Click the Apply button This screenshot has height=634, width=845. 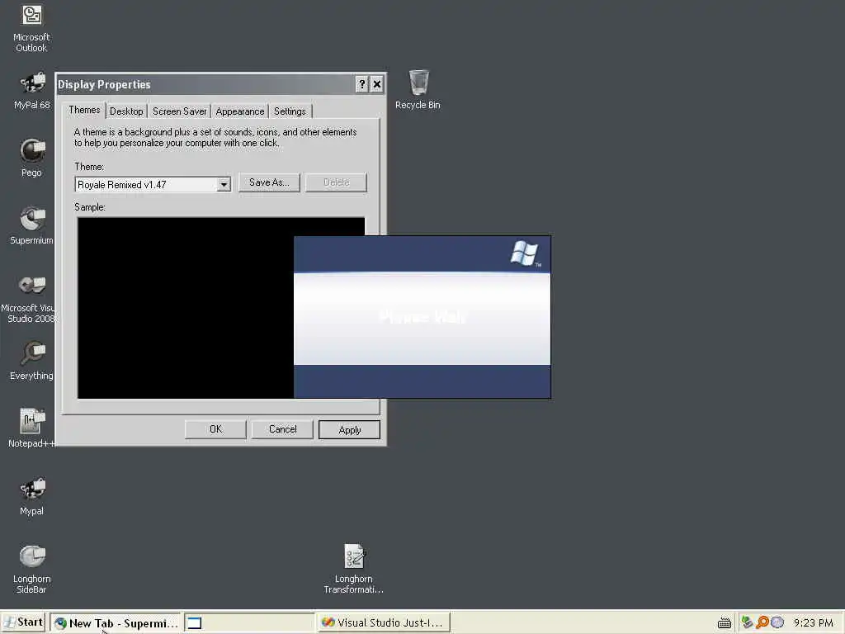(x=349, y=429)
